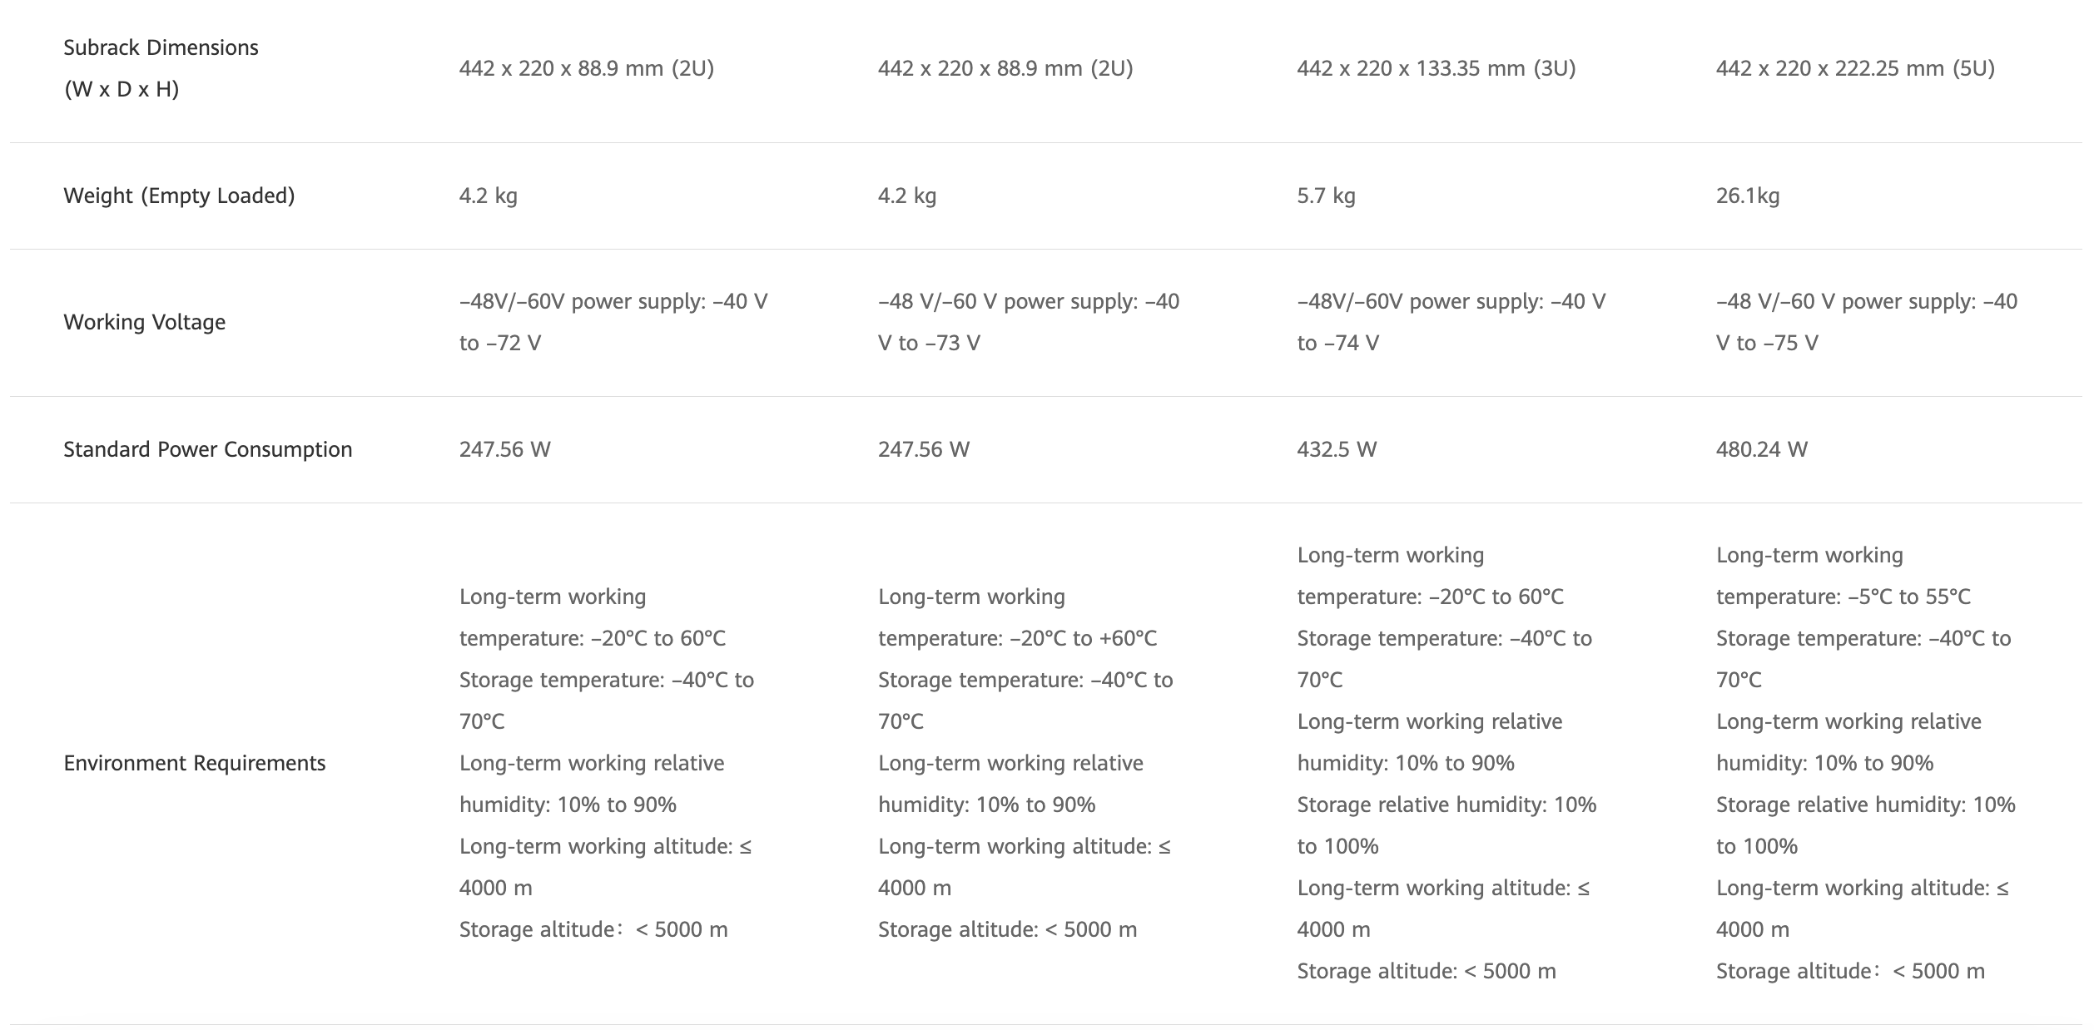The width and height of the screenshot is (2094, 1030).
Task: Select the 222.25 mm (5U) dimensions cell
Action: (x=1855, y=68)
